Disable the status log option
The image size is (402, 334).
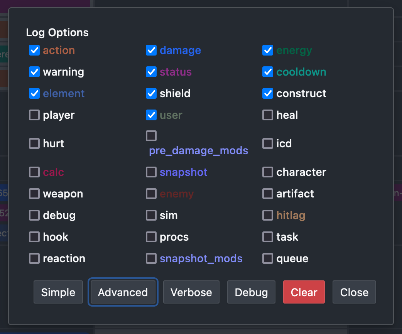point(151,72)
